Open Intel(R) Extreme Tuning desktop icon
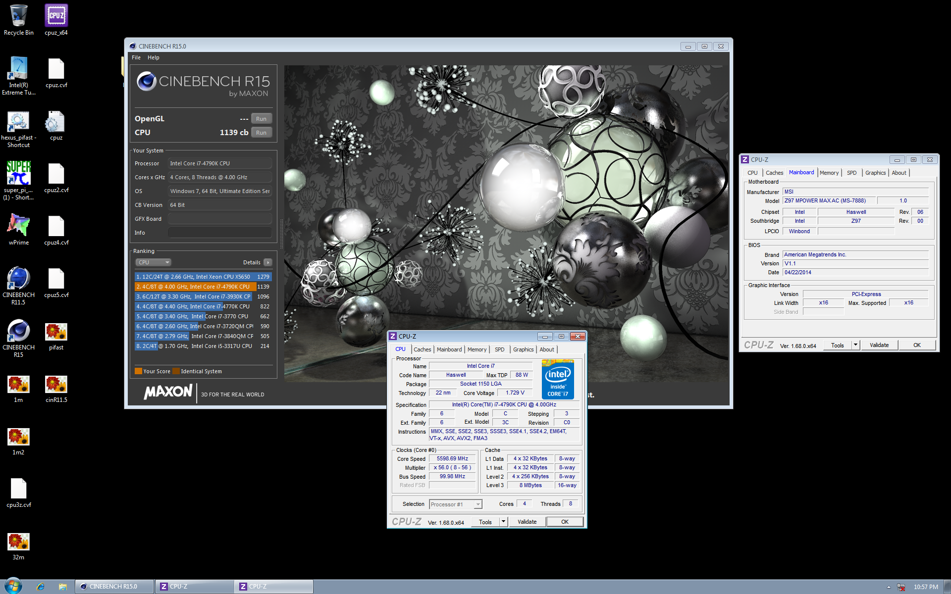Screen dimensions: 951x594 (18, 75)
